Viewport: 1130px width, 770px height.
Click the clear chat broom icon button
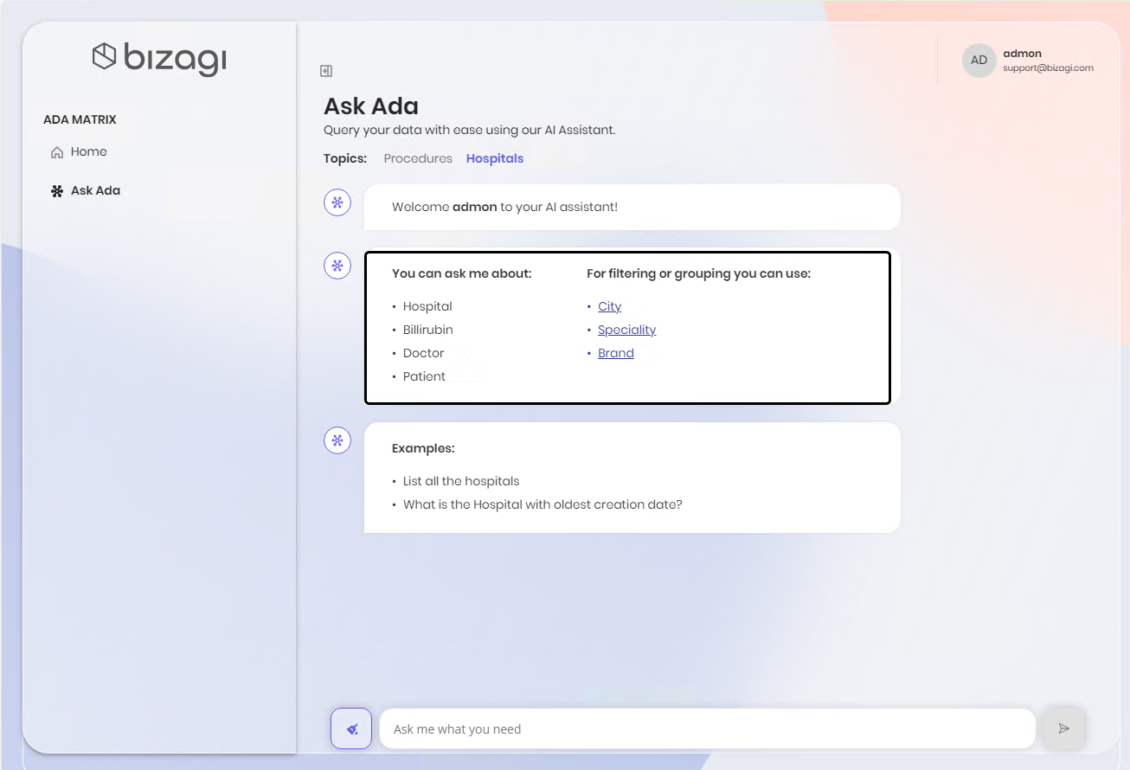click(x=351, y=728)
